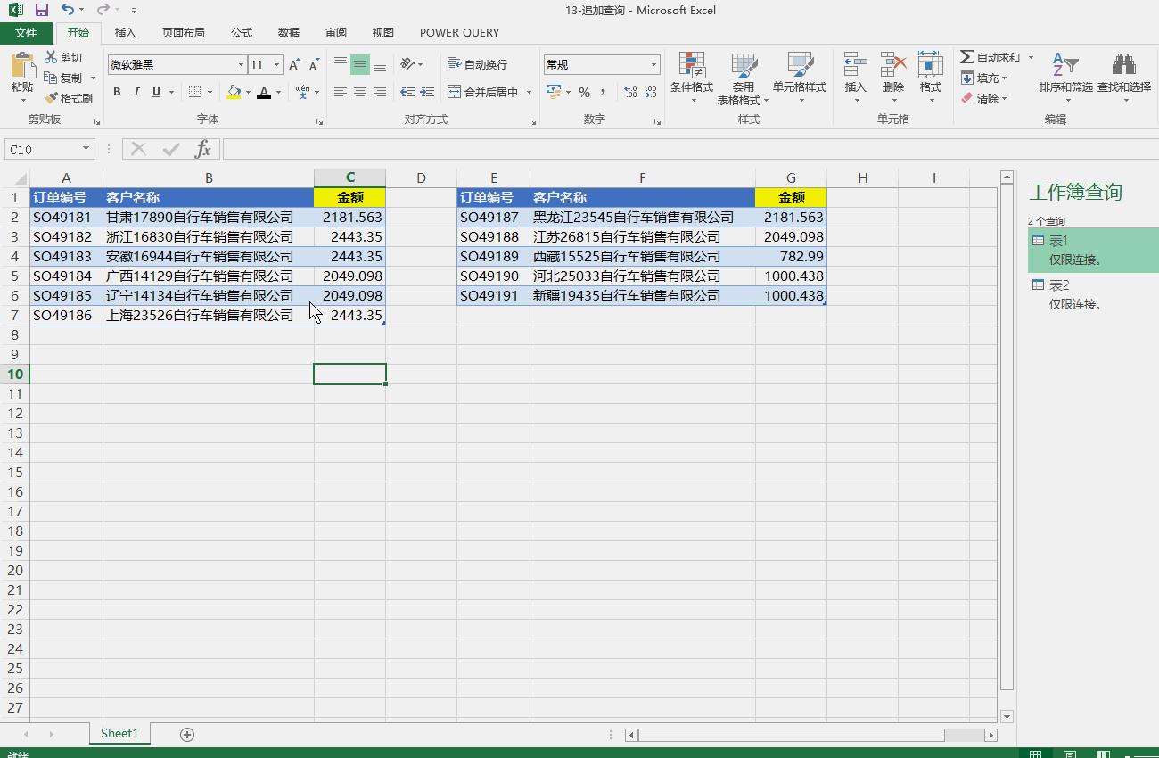The width and height of the screenshot is (1159, 758).
Task: Click the Delete cells icon
Action: click(x=892, y=65)
